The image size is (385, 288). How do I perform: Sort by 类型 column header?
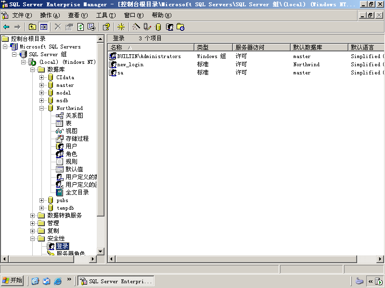click(x=213, y=47)
